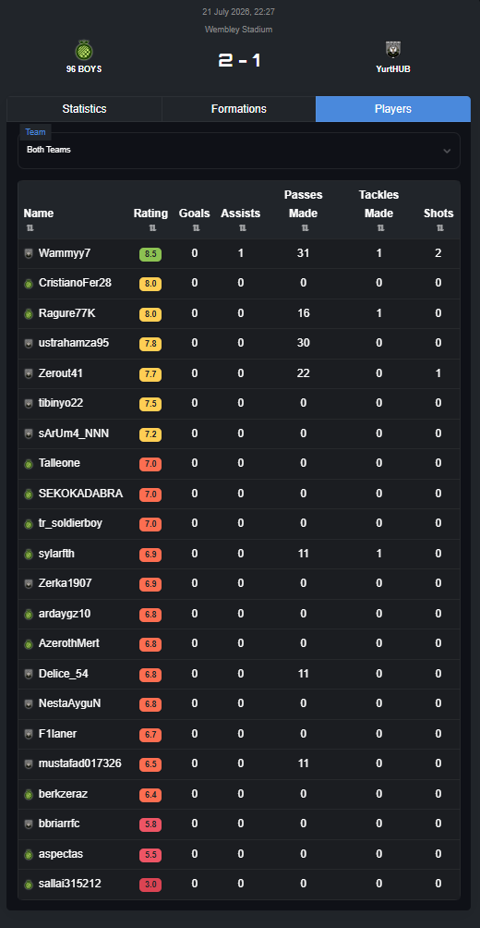480x928 pixels.
Task: Open the Formations tab
Action: click(239, 109)
